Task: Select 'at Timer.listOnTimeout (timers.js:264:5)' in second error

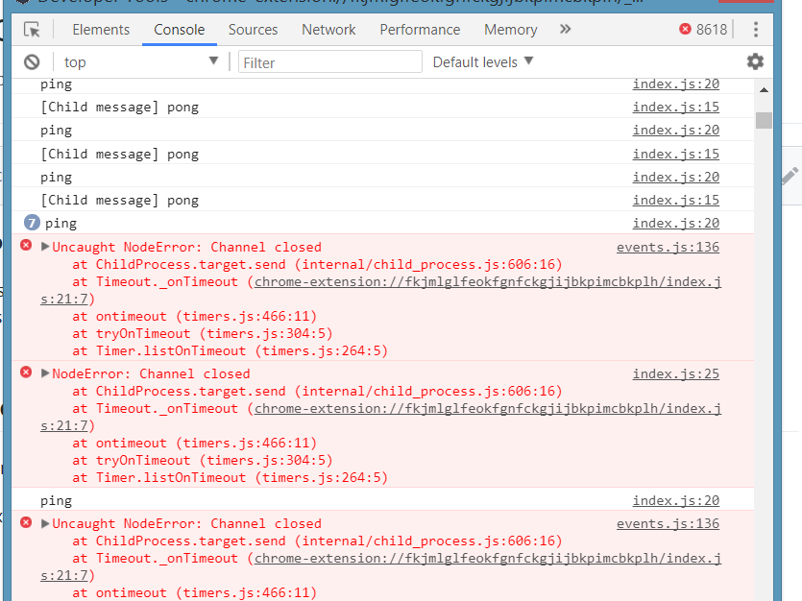Action: (231, 478)
